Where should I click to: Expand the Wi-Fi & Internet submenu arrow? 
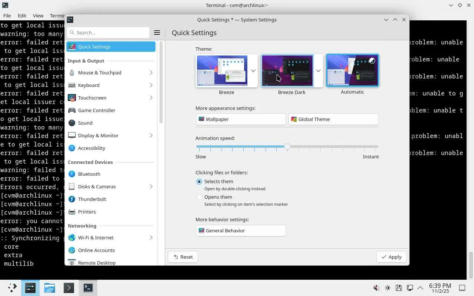[x=151, y=238]
